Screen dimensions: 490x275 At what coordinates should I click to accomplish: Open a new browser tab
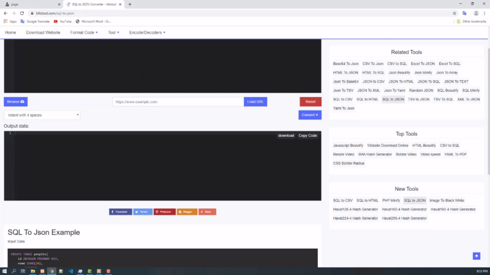pos(130,4)
